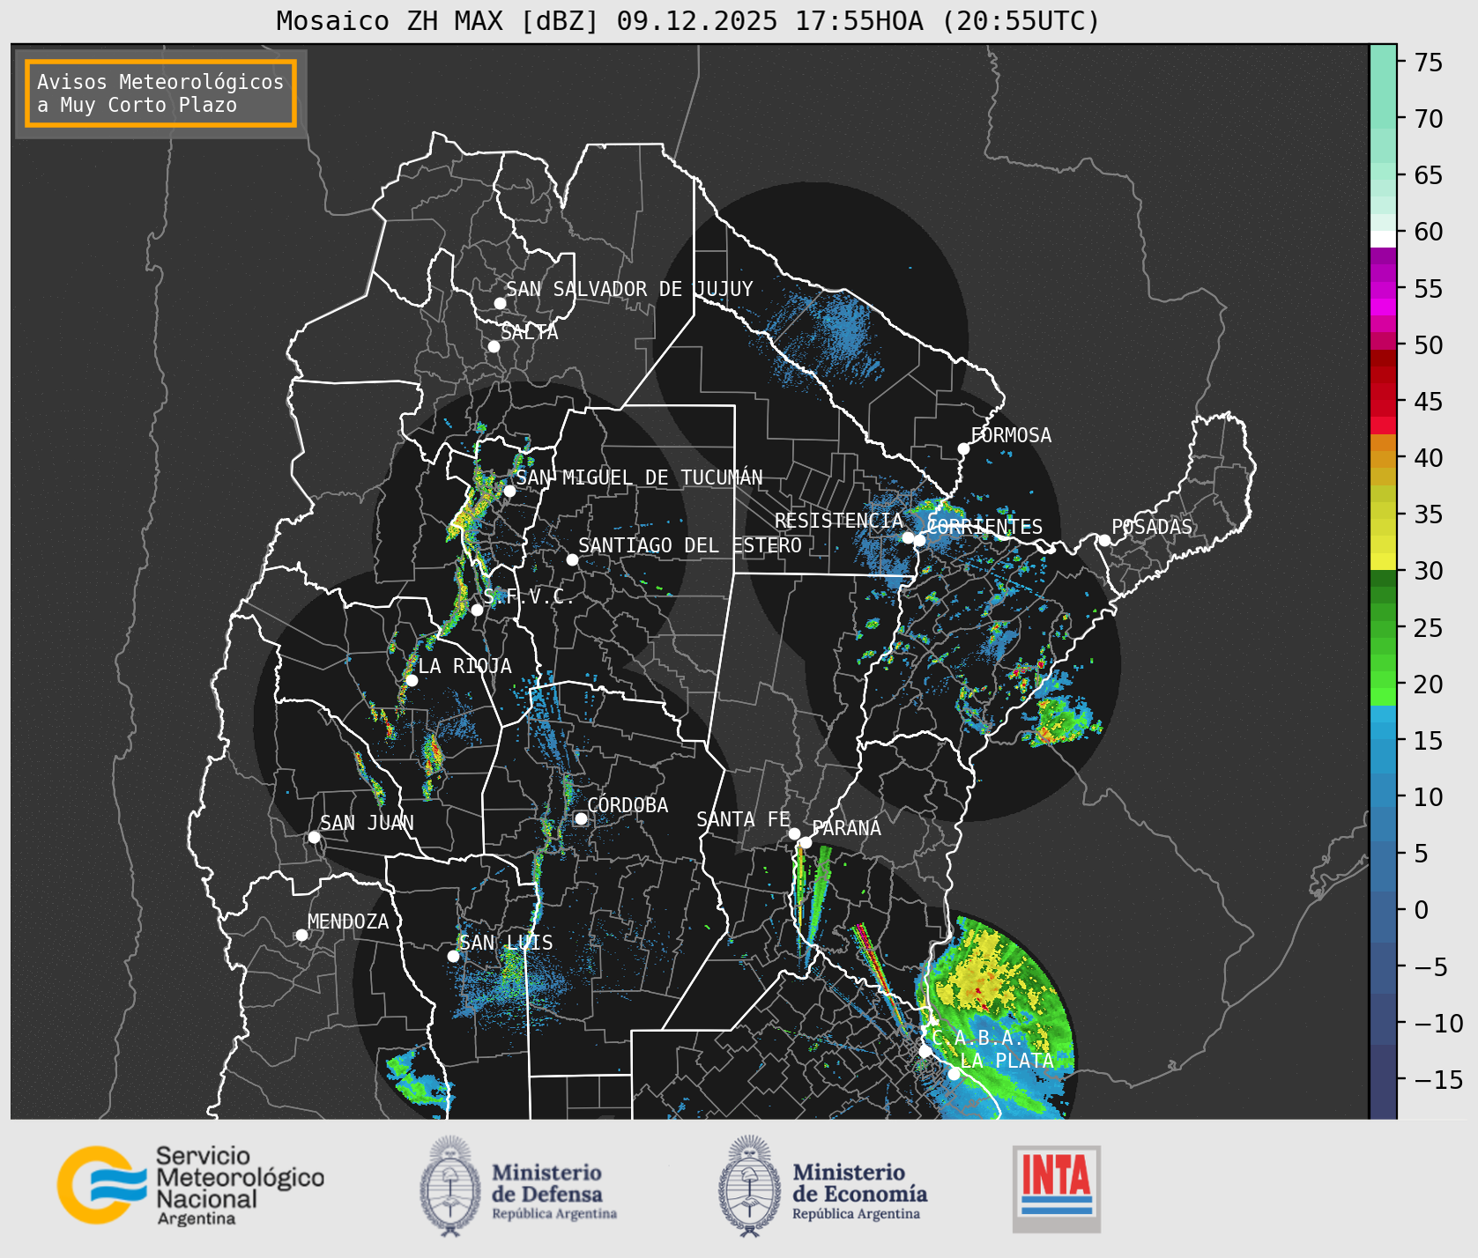Click the POSADAS label text
1478x1258 pixels.
pos(1152,527)
